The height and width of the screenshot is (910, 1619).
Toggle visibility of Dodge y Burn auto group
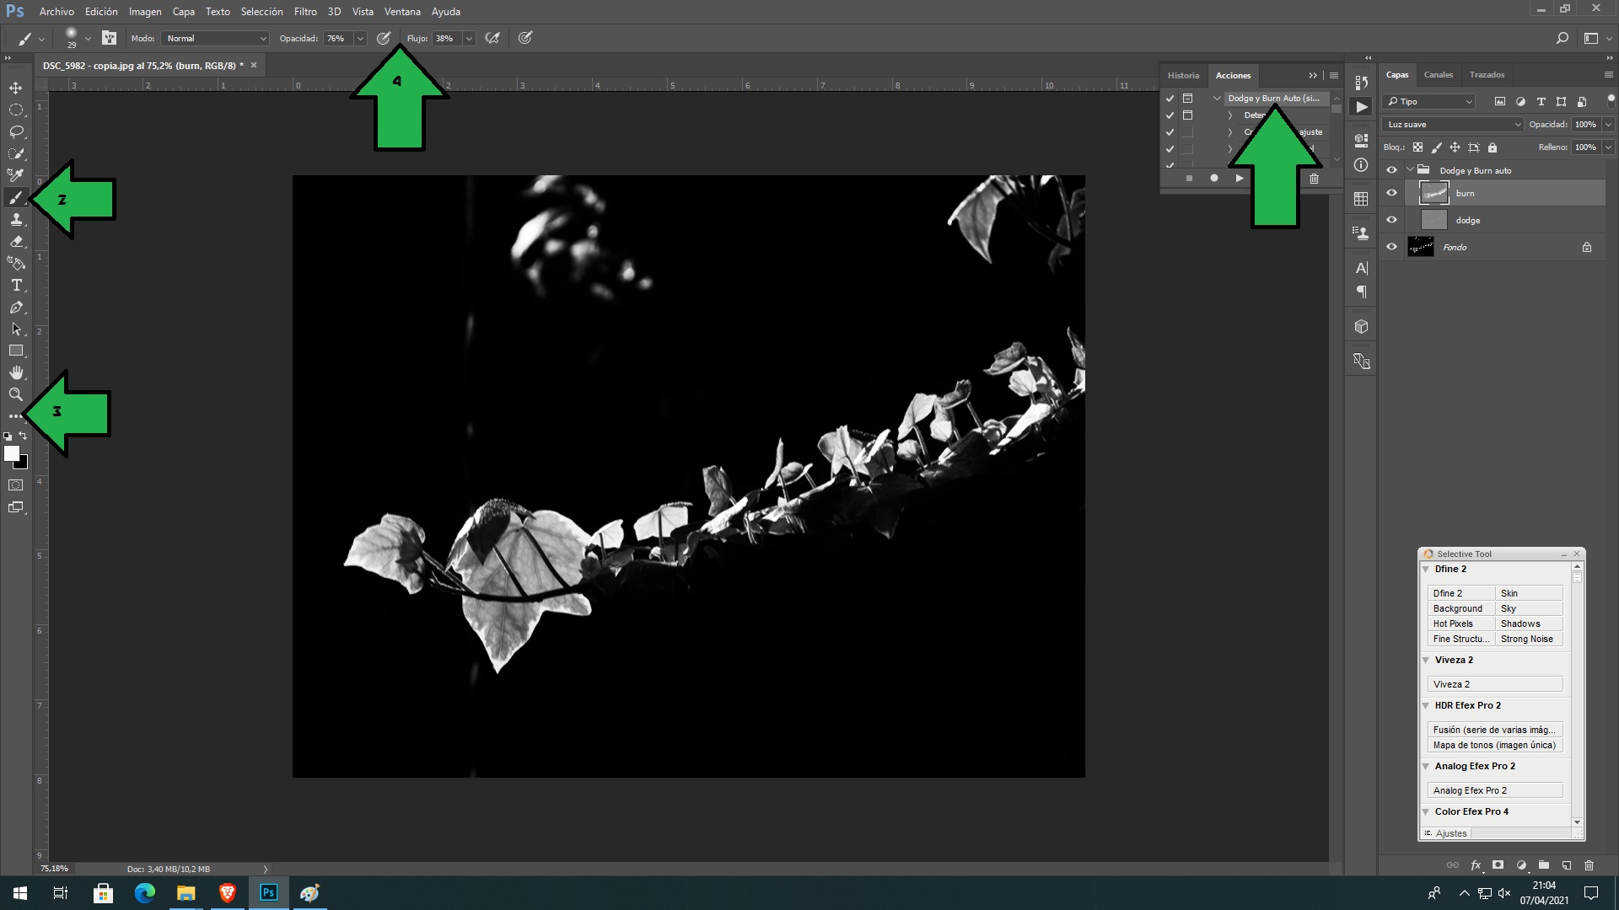(x=1392, y=170)
